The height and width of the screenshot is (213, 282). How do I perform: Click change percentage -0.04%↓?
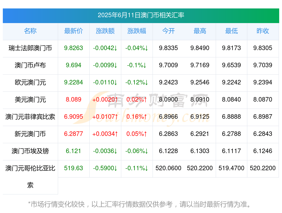tap(137, 48)
